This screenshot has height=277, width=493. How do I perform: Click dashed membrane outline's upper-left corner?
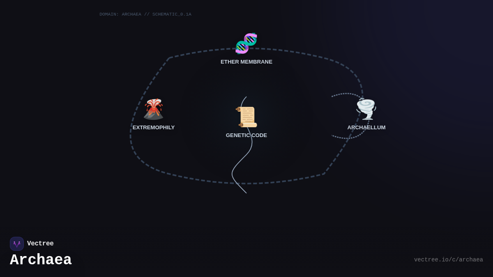[169, 58]
